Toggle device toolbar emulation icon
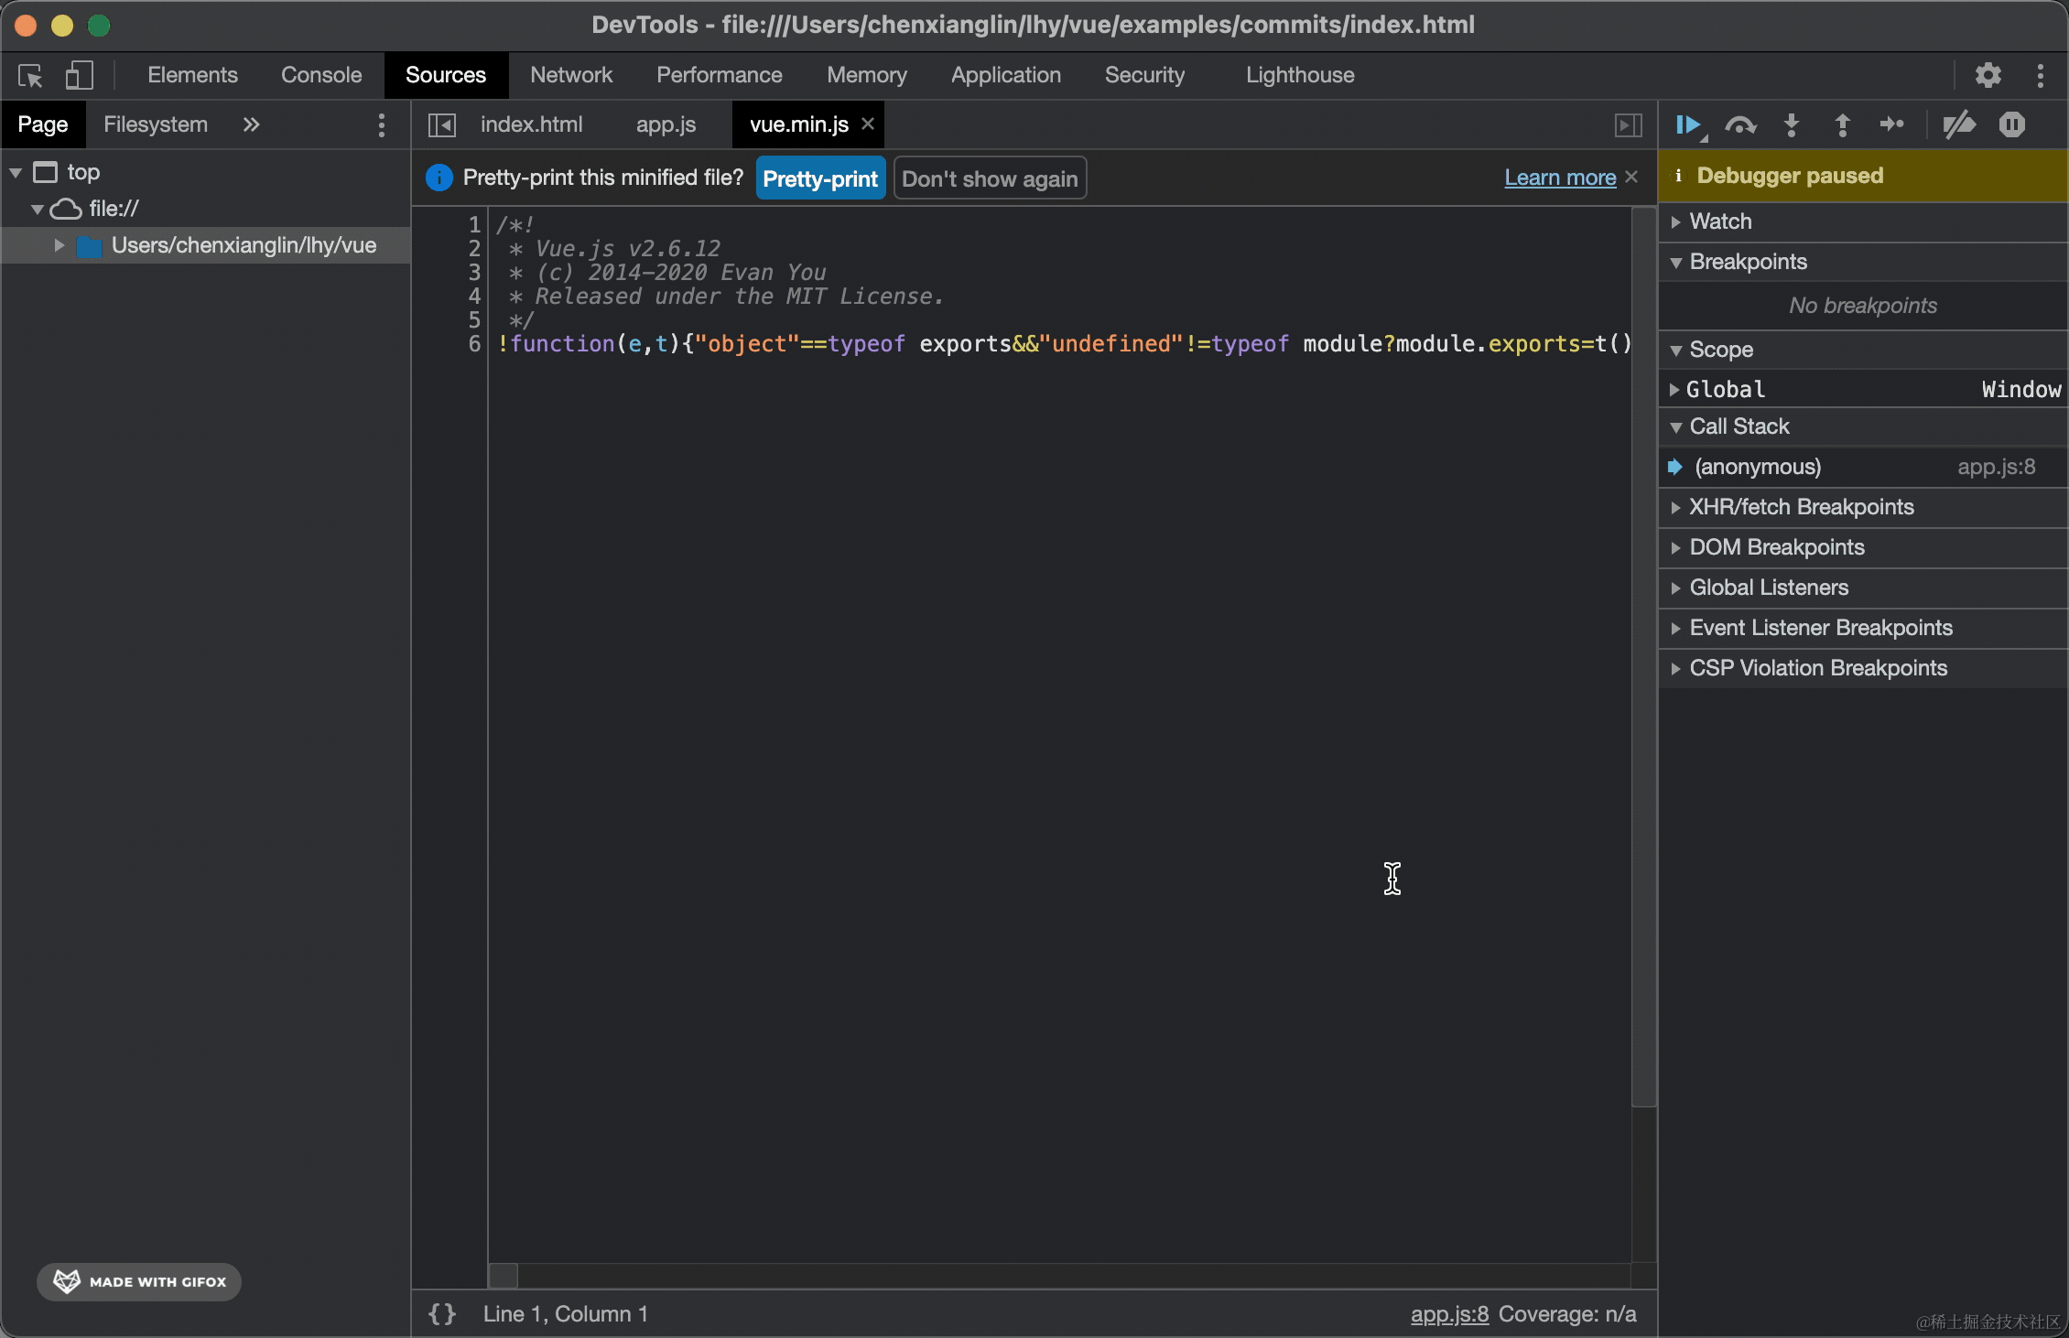 (79, 75)
